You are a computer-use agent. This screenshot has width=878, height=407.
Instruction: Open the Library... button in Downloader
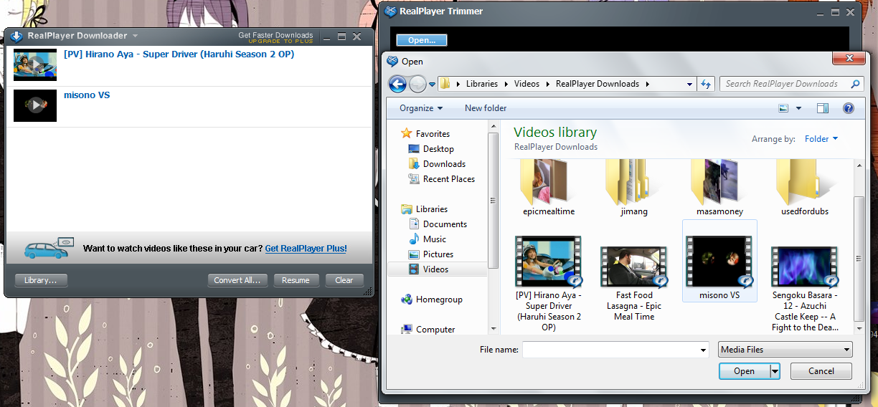(41, 280)
